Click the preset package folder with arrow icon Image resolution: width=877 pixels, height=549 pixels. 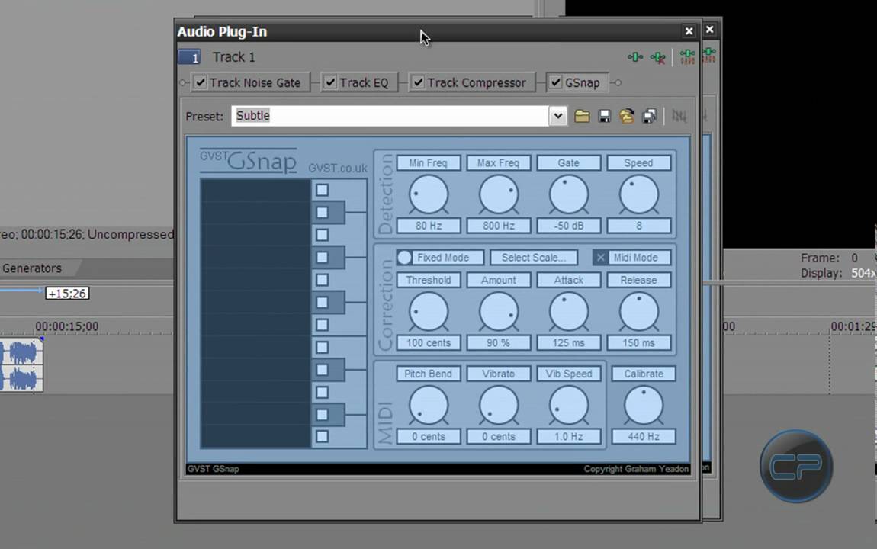(x=626, y=117)
